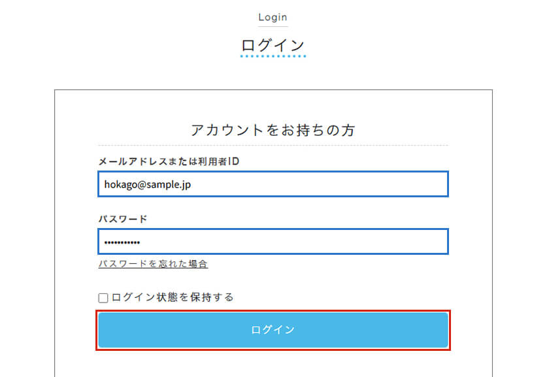Click the hokago@sample.jp text in email field

tap(148, 184)
